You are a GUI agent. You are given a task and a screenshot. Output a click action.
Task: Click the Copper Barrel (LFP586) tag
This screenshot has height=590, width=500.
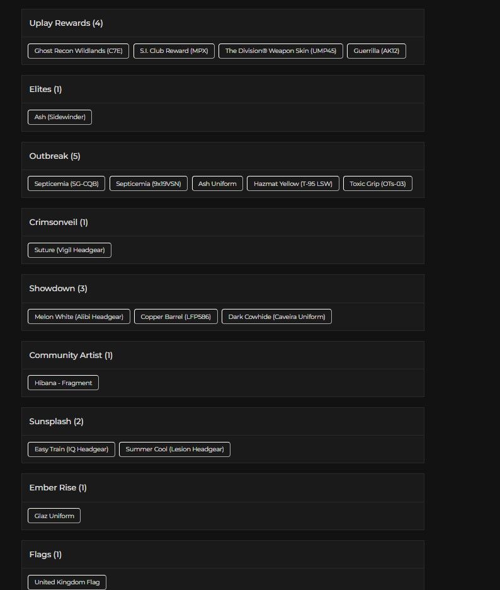click(x=176, y=317)
